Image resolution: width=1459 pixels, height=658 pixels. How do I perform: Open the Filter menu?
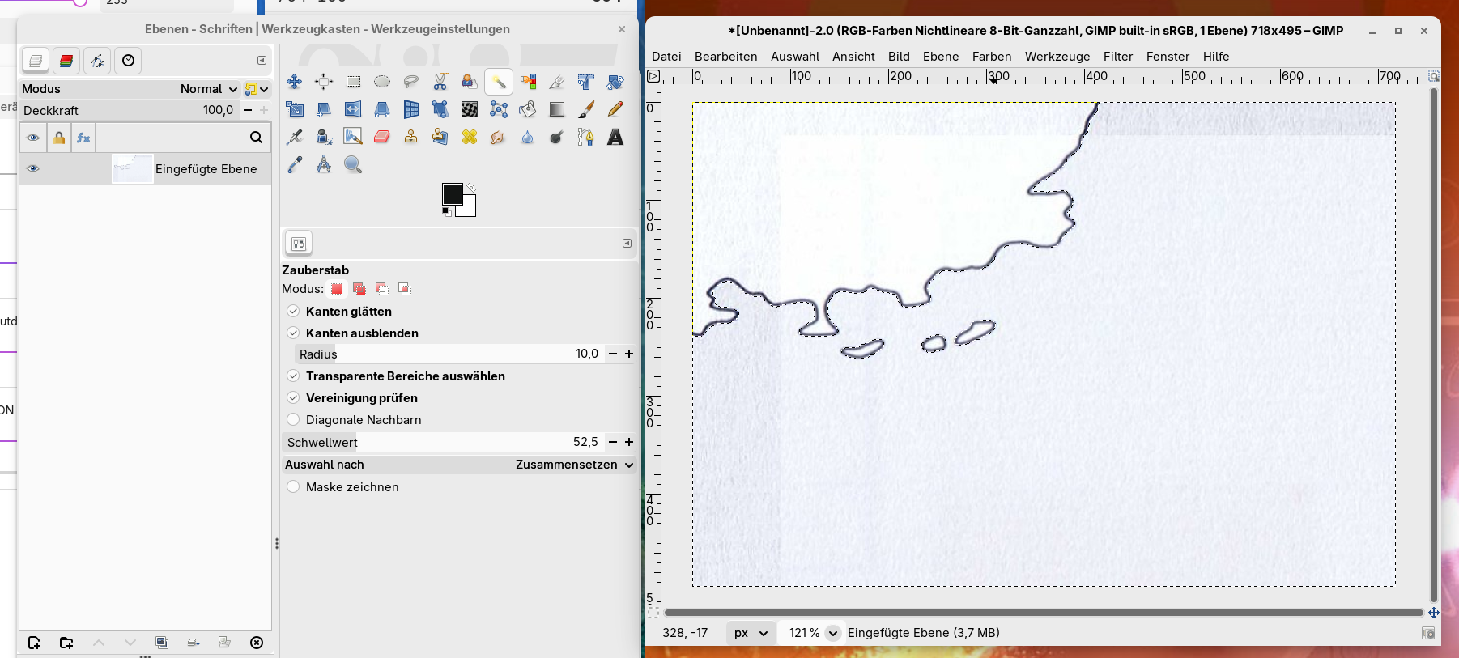tap(1118, 57)
